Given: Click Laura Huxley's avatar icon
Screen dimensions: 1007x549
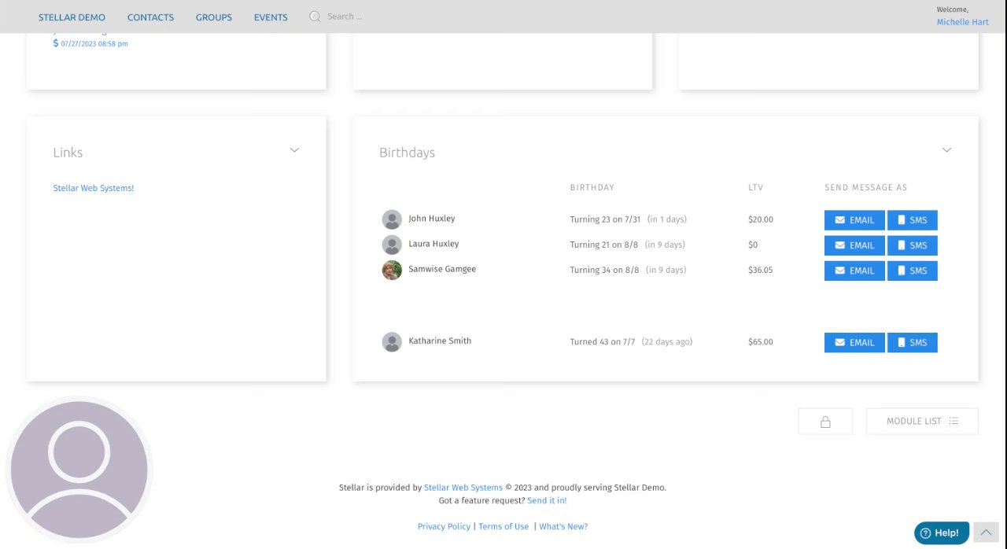Looking at the screenshot, I should (392, 245).
